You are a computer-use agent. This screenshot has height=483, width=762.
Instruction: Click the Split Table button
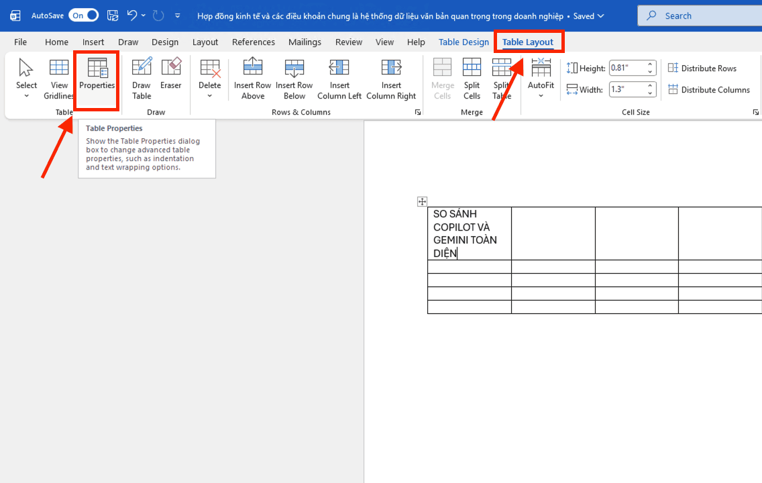click(x=502, y=78)
